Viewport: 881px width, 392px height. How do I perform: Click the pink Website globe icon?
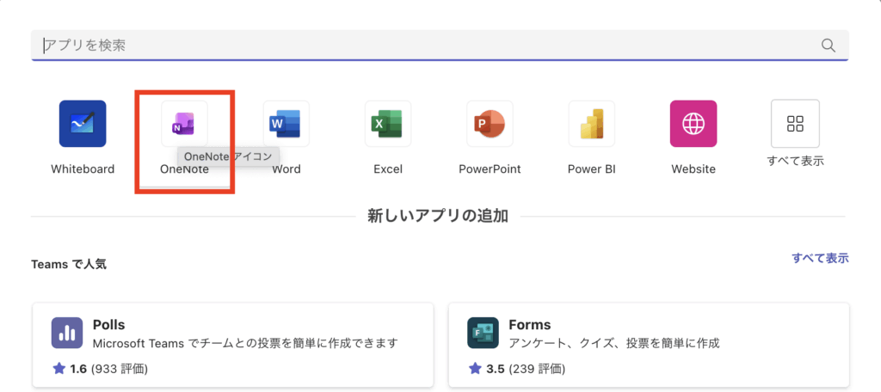click(x=693, y=124)
